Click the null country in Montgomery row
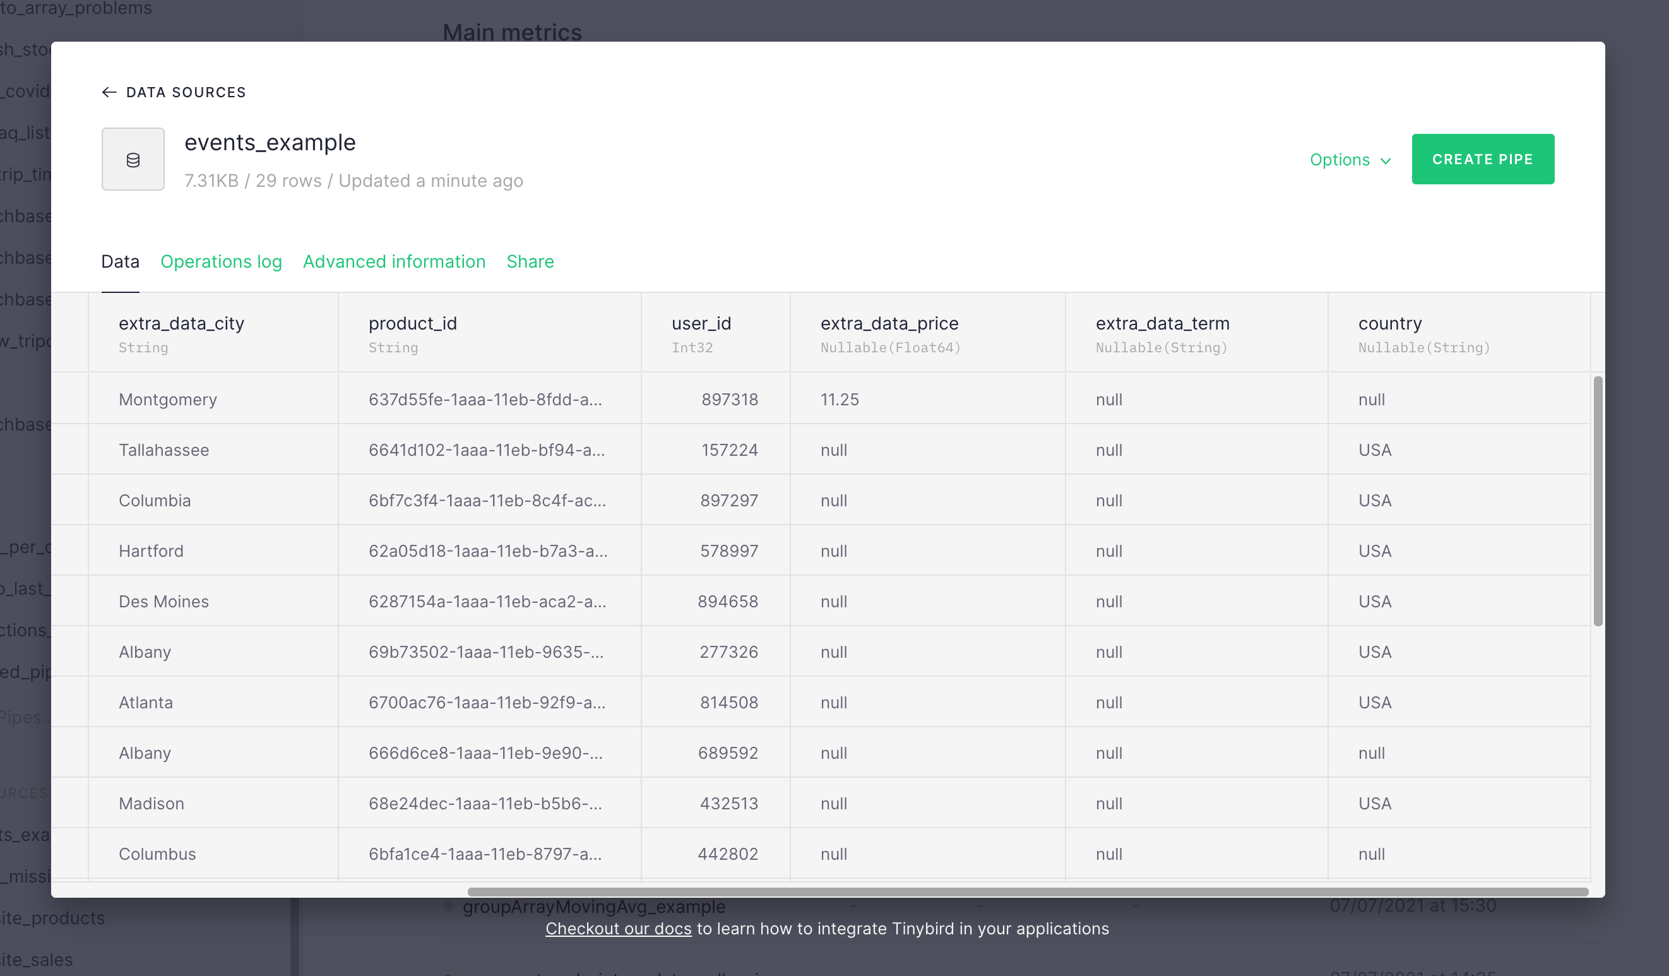Screen dimensions: 1669x976 click(1371, 399)
